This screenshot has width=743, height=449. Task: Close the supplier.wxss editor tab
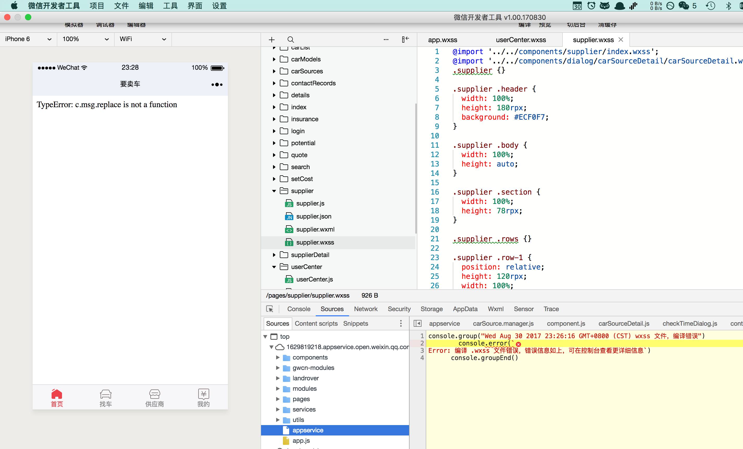coord(621,40)
